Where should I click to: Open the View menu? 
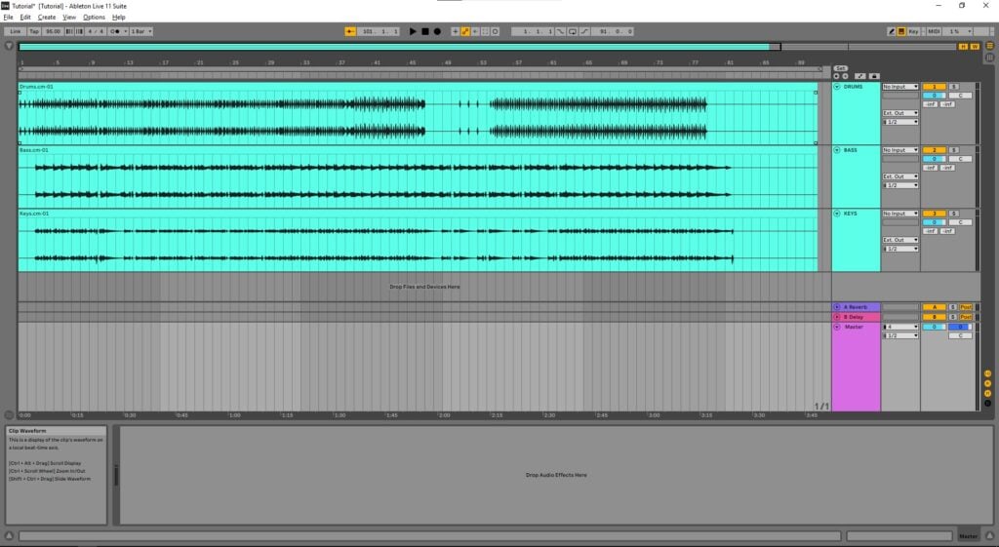click(69, 18)
